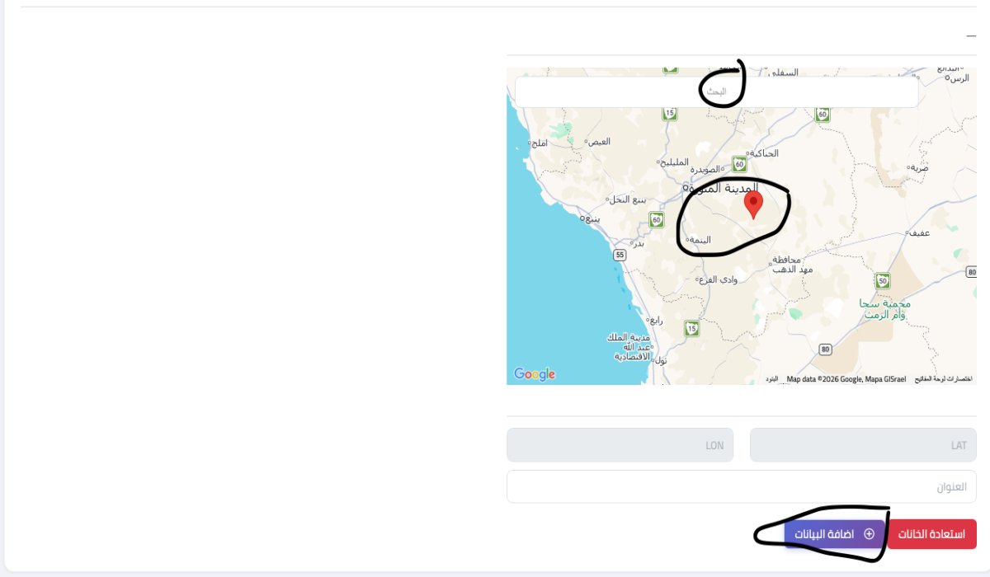The image size is (990, 577).
Task: Collapse the section using the dash icon
Action: 971,36
